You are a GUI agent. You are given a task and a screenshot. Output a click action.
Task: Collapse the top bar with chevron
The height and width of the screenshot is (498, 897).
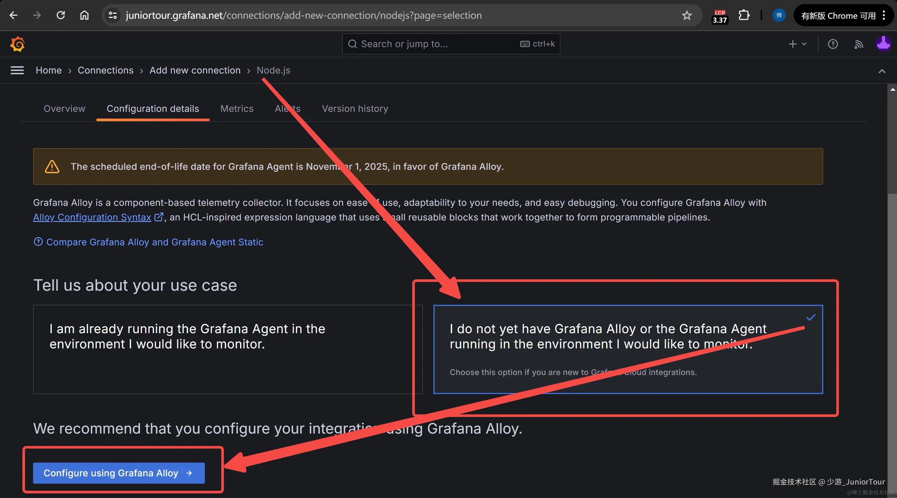[882, 71]
